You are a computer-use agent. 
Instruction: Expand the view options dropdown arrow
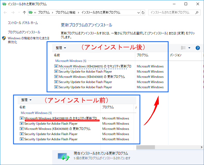189,48
